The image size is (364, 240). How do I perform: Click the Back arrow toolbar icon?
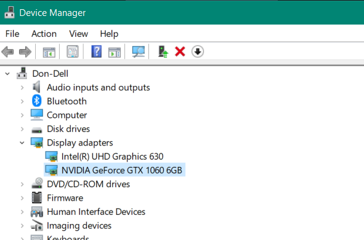click(x=7, y=52)
